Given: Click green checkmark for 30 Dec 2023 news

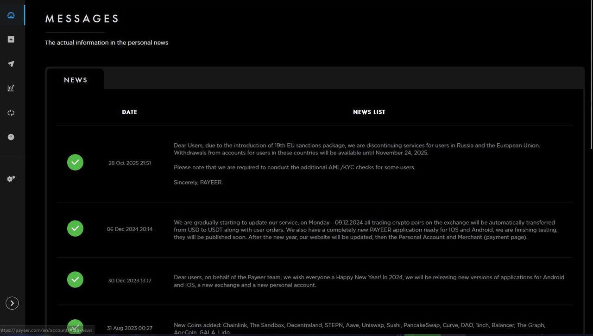Looking at the screenshot, I should click(x=75, y=280).
